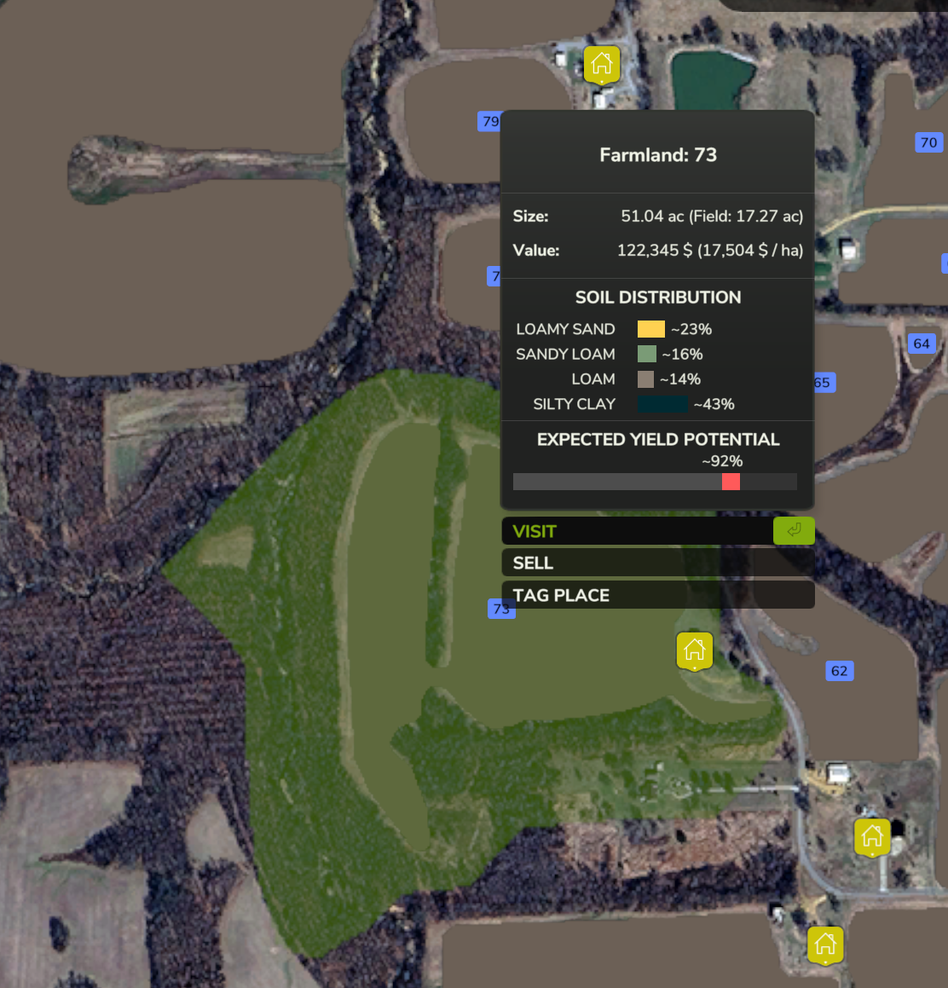The width and height of the screenshot is (948, 988).
Task: Click the blue 73 farmland marker
Action: 501,608
